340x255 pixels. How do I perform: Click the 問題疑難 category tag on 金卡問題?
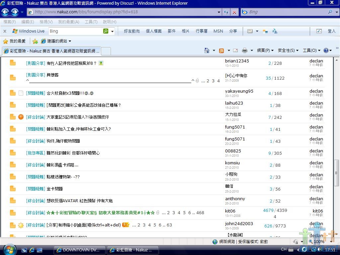coord(35,189)
